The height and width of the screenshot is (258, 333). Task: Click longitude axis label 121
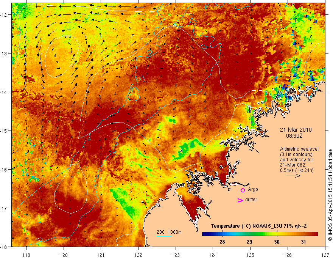(x=101, y=255)
